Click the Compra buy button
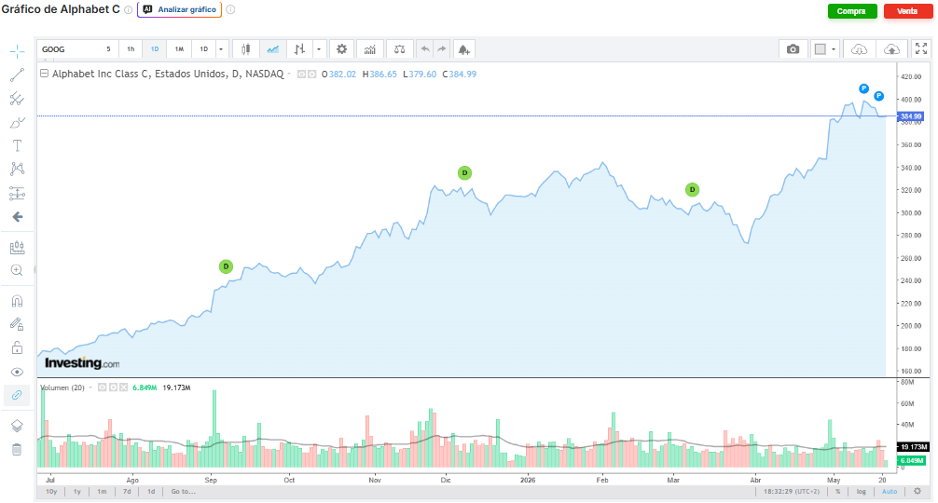This screenshot has width=938, height=503. click(851, 11)
